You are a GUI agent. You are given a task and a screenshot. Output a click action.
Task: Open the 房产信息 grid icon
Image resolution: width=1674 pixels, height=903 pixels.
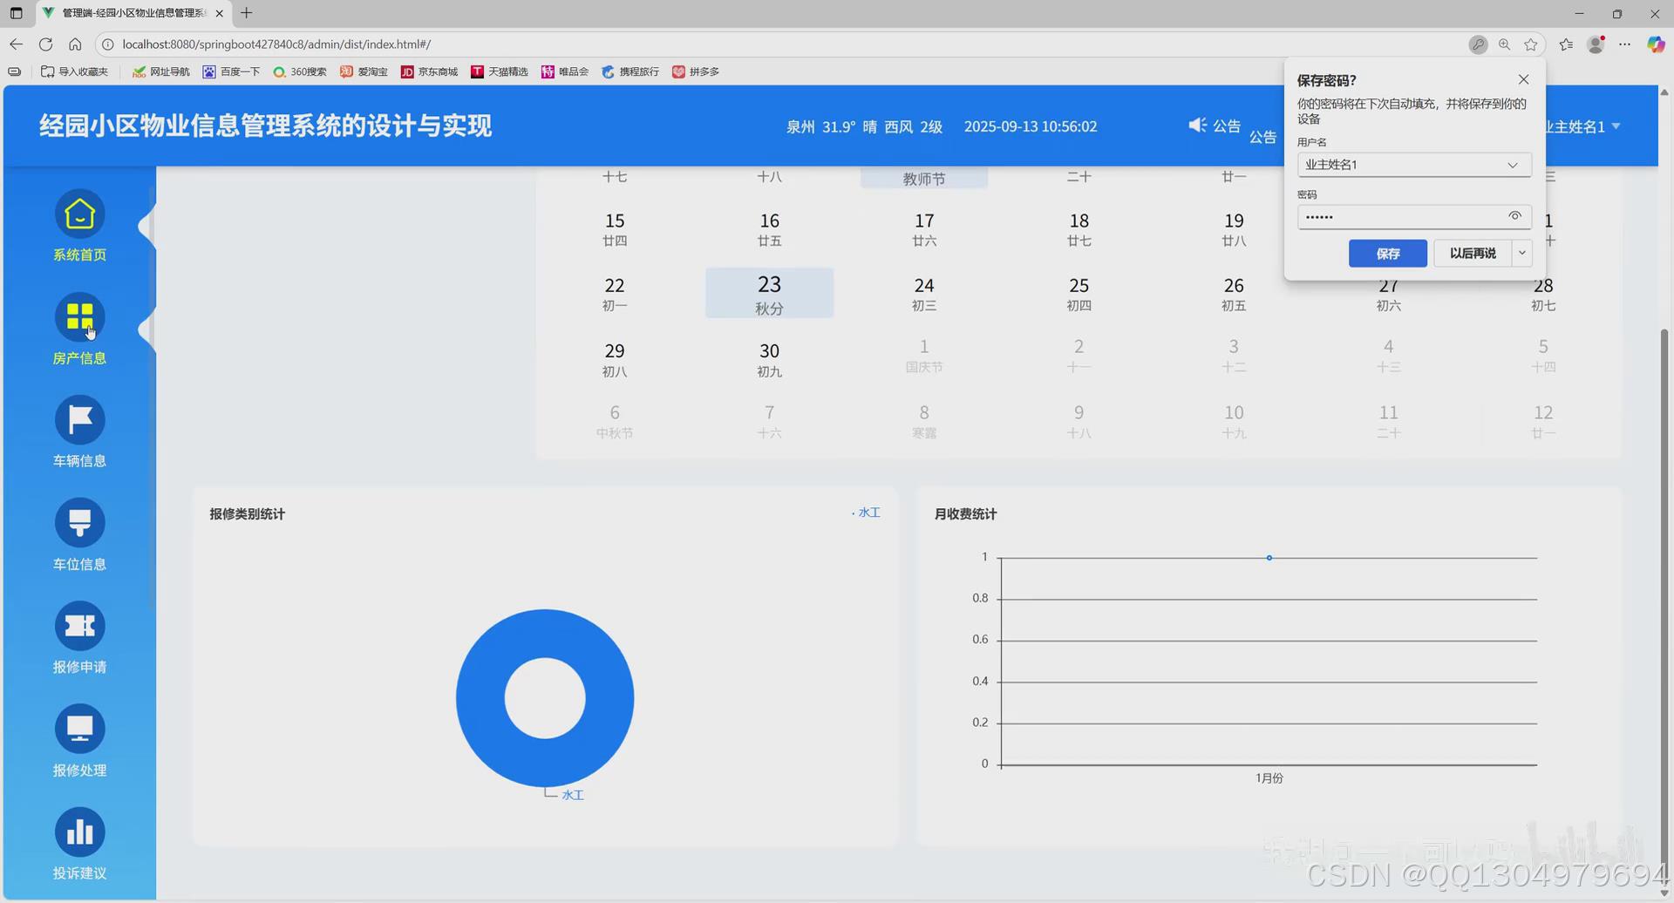(x=79, y=317)
